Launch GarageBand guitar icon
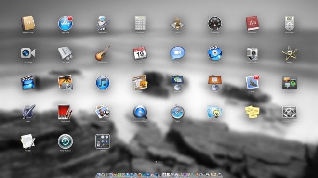318x178 pixels. (x=103, y=53)
